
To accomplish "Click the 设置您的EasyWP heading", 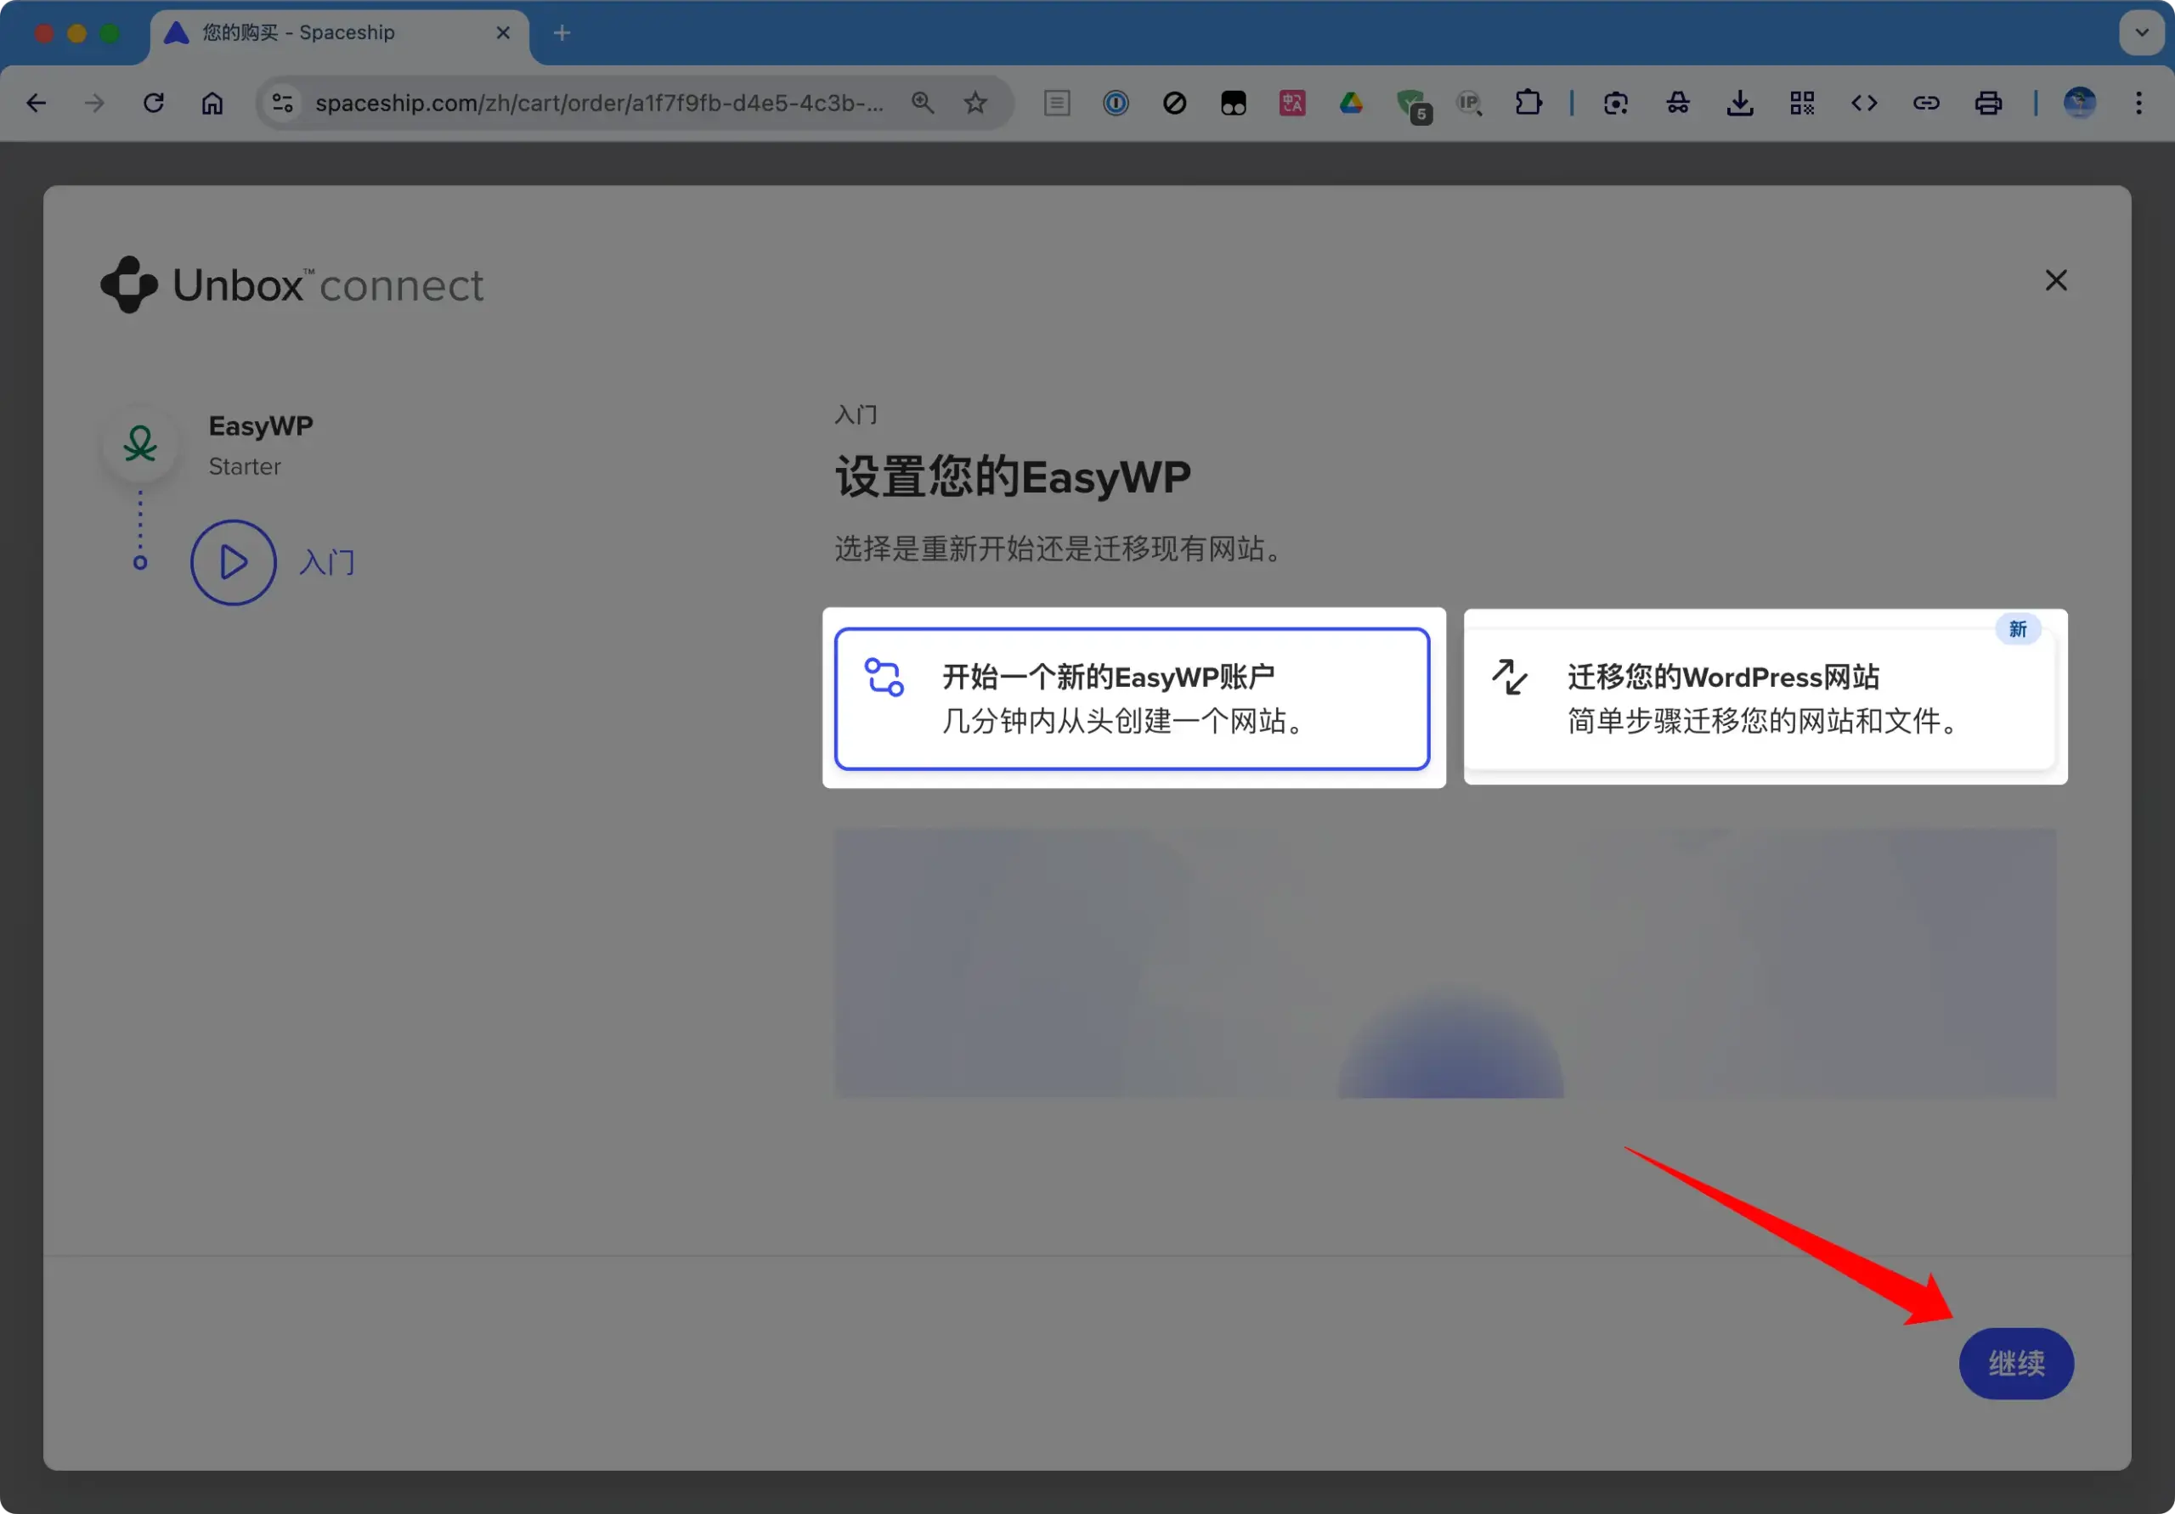I will [x=1013, y=476].
